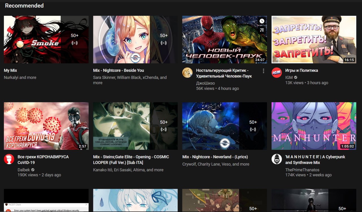Open the FACEIT Client error thumbnail
The width and height of the screenshot is (362, 212).
coord(46,200)
